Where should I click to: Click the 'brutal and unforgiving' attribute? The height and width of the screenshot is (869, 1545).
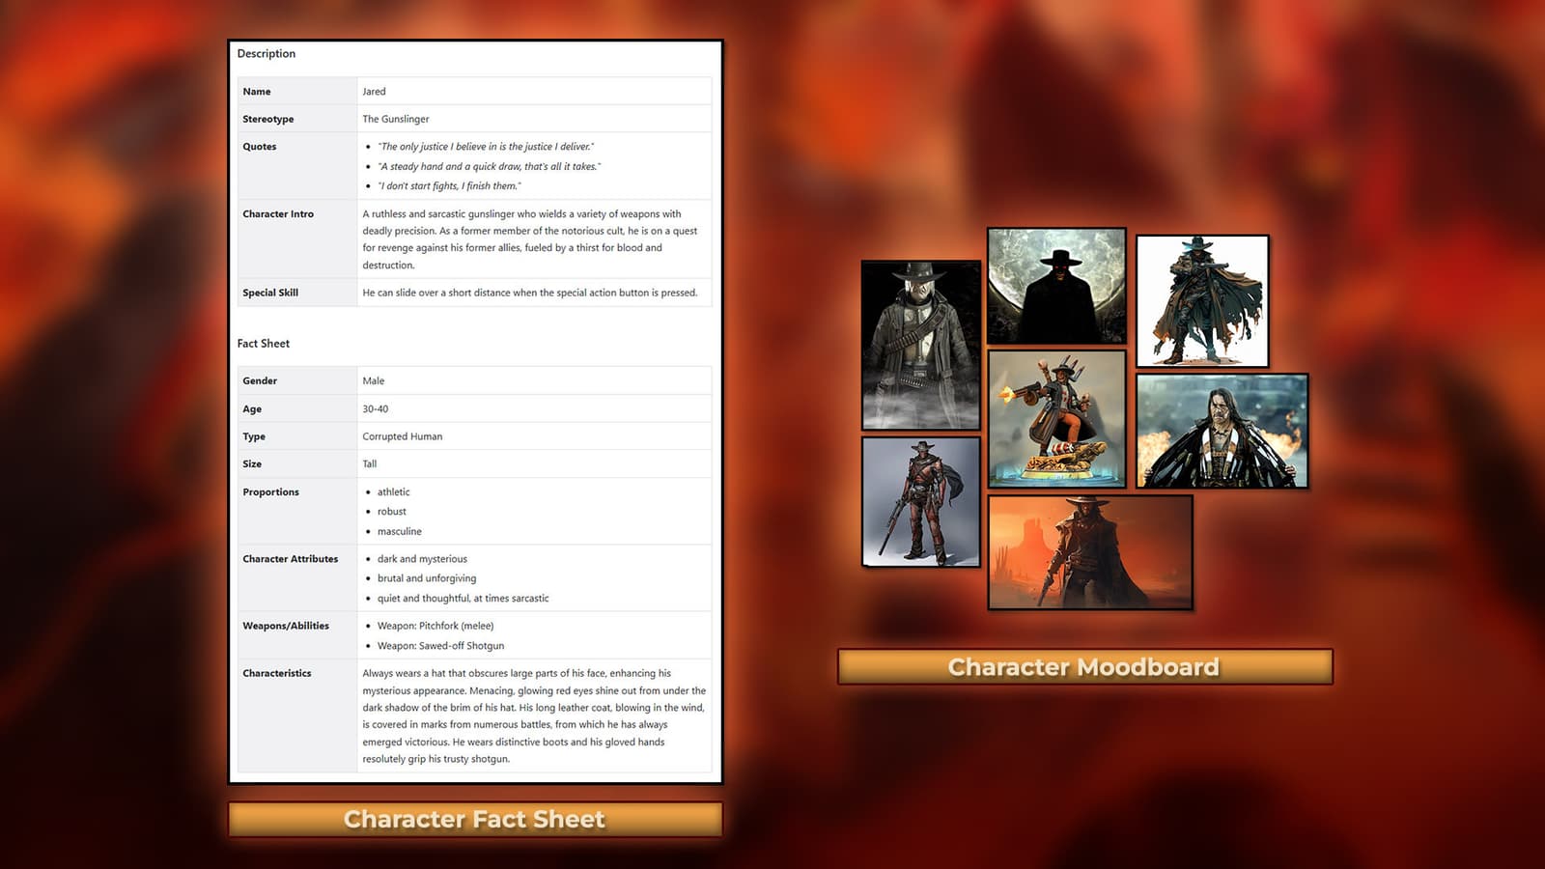pos(427,578)
